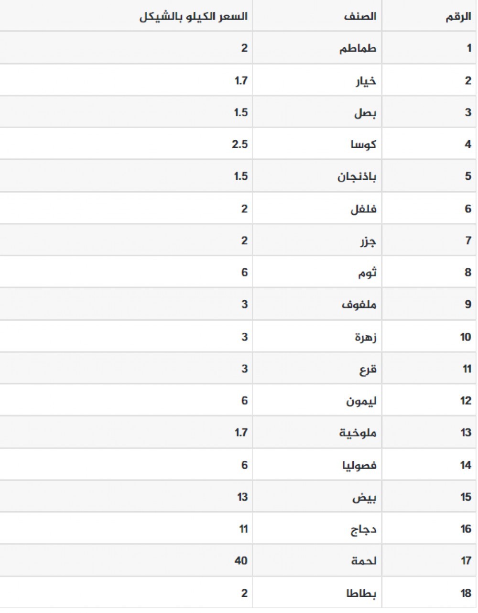Image resolution: width=478 pixels, height=613 pixels.
Task: Click the الرقم column header
Action: pyautogui.click(x=458, y=17)
